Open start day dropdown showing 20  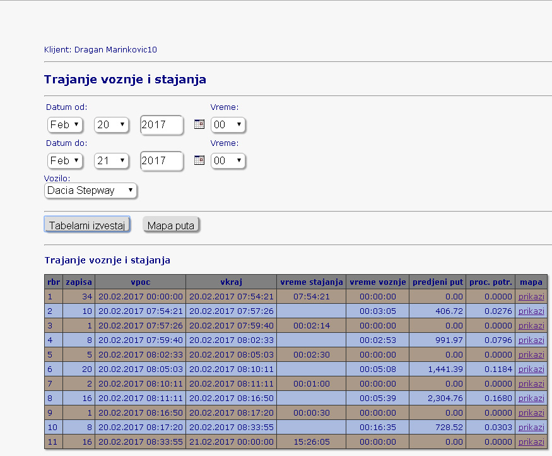tap(111, 125)
